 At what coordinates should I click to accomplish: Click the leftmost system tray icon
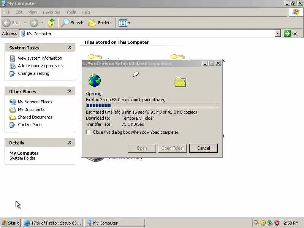point(256,223)
